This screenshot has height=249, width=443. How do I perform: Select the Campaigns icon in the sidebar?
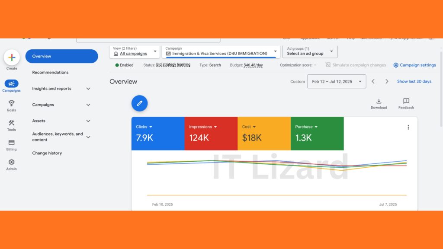[11, 85]
